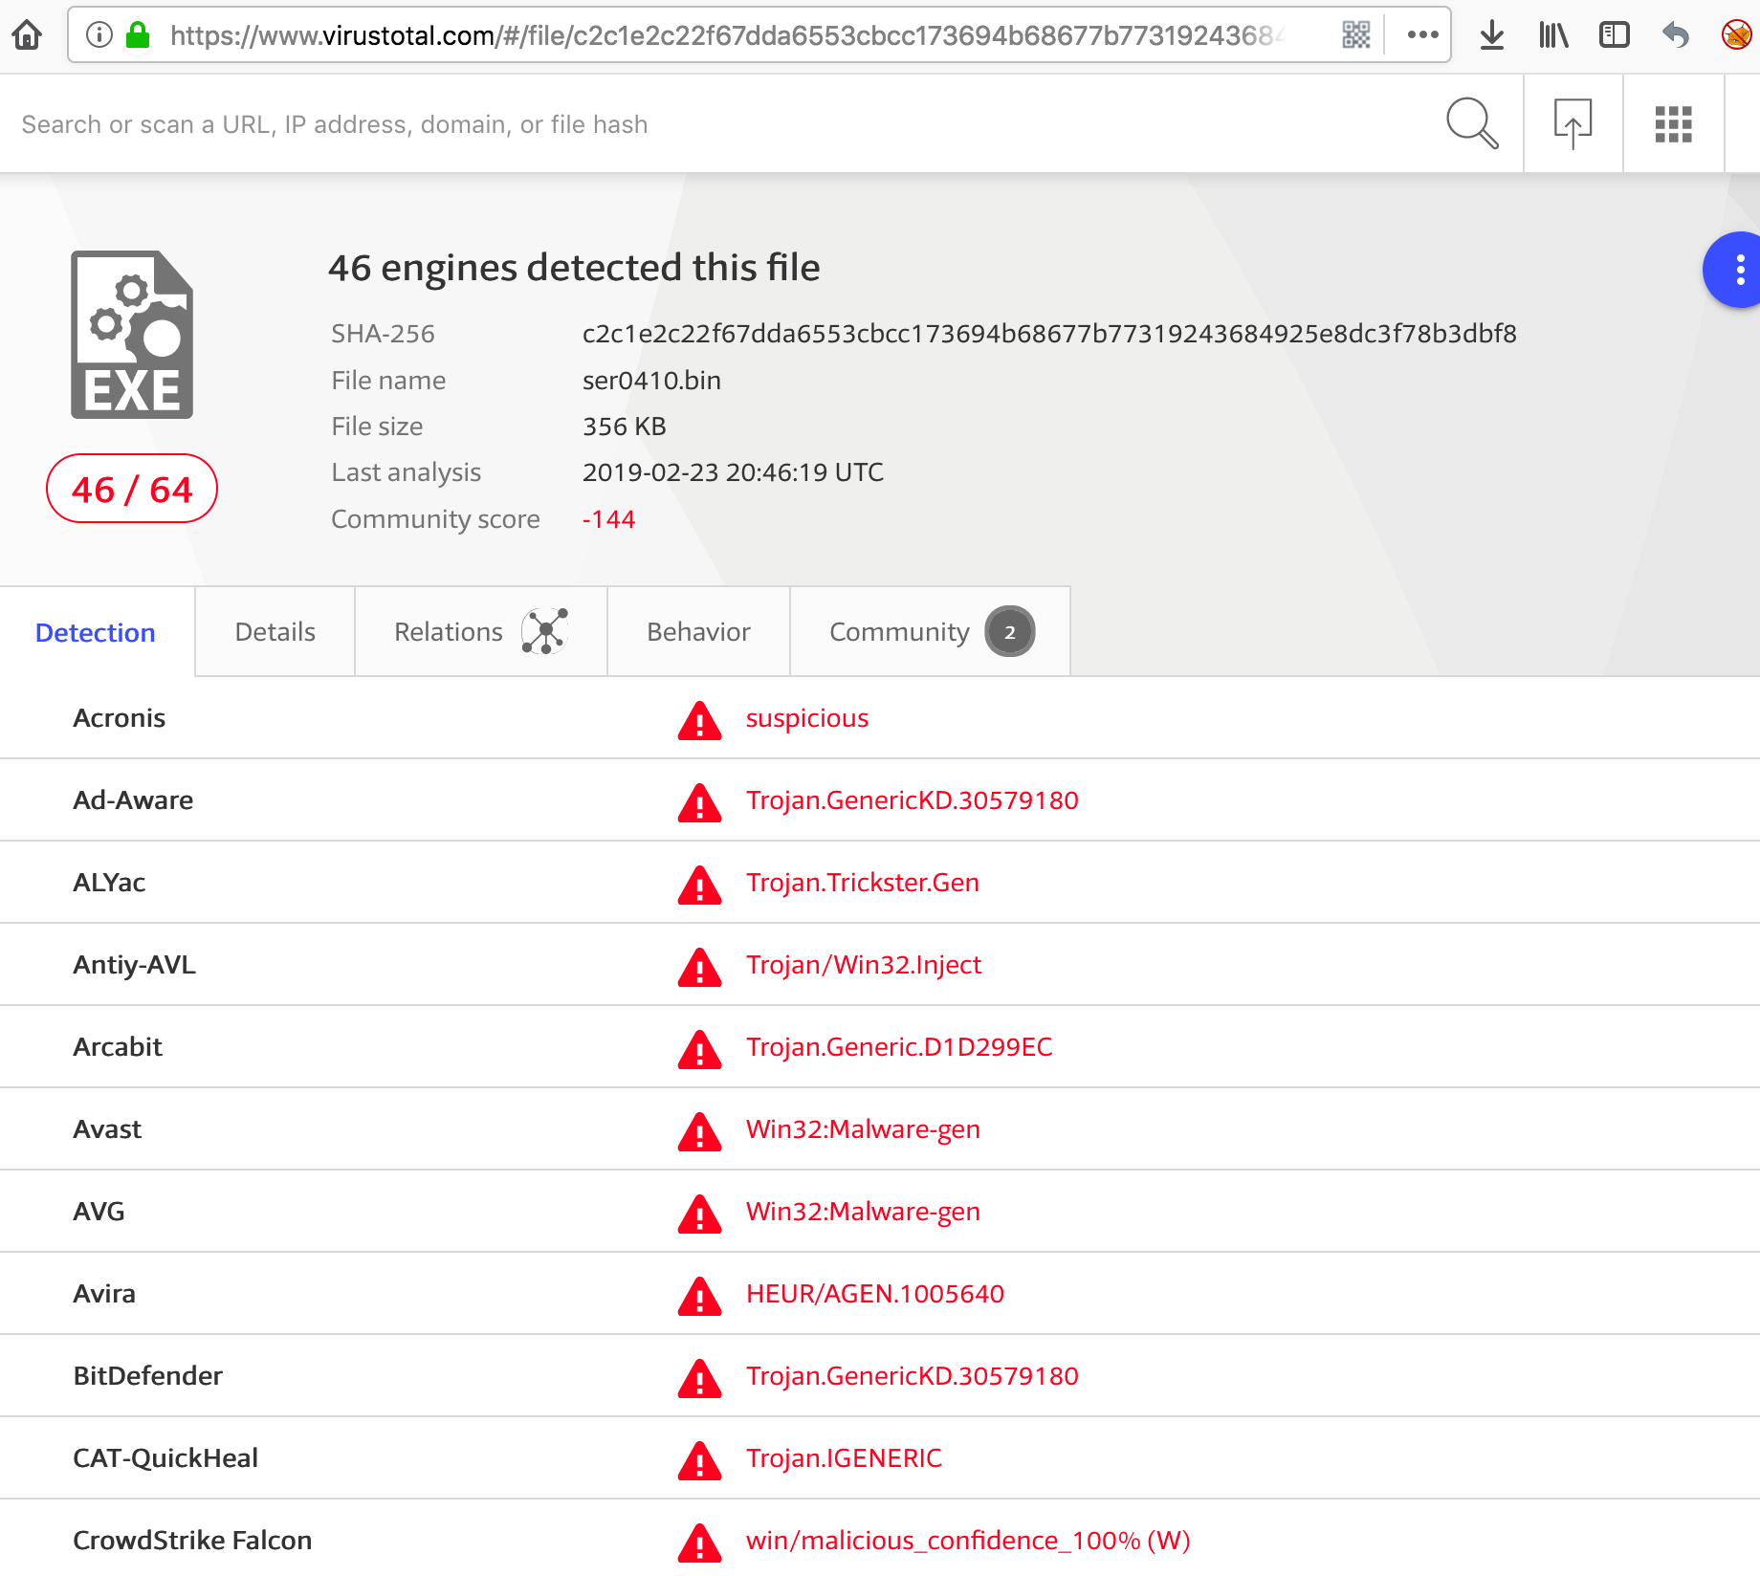
Task: Switch to the Behavior tab
Action: (698, 631)
